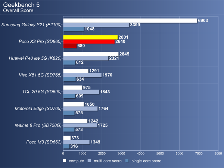
Task: Click the value 2640
Action: click(x=120, y=41)
